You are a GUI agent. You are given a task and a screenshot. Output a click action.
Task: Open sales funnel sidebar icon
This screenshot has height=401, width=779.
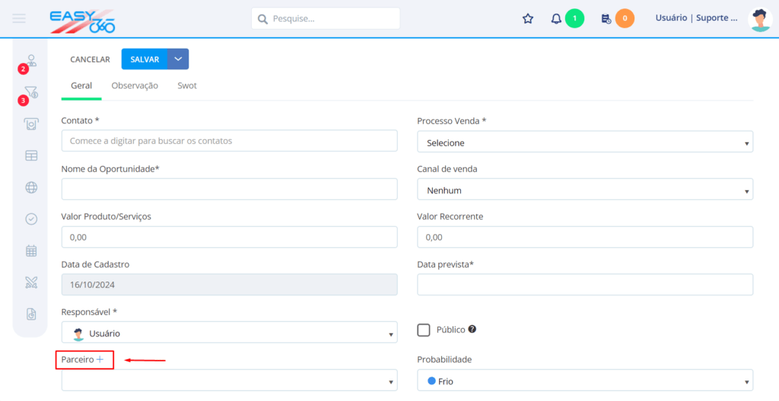pyautogui.click(x=31, y=92)
